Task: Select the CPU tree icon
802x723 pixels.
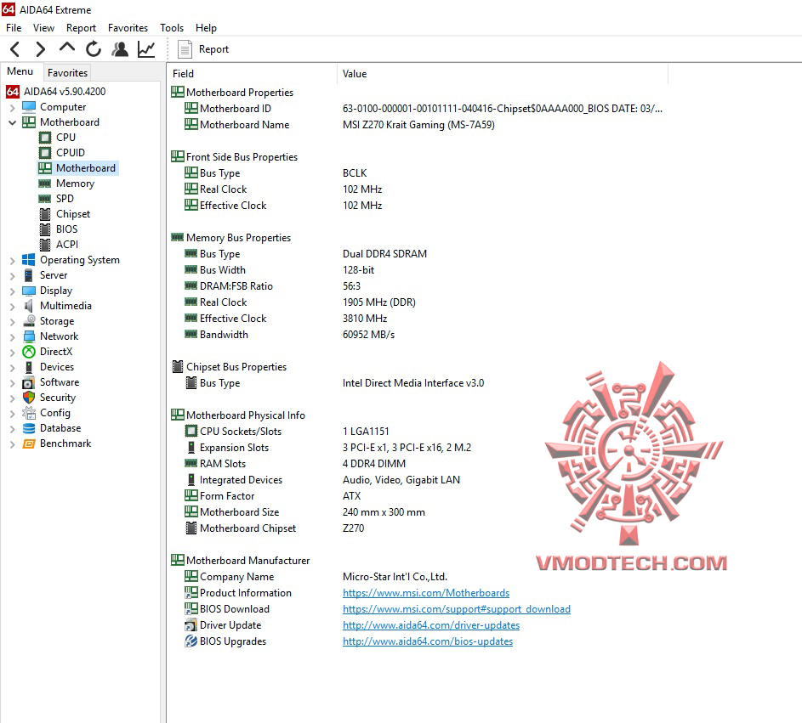Action: [x=46, y=138]
